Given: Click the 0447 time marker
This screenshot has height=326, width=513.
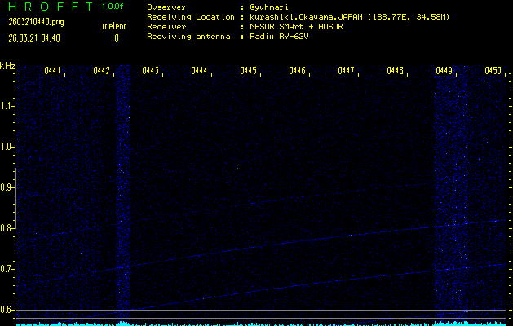Looking at the screenshot, I should [x=347, y=71].
